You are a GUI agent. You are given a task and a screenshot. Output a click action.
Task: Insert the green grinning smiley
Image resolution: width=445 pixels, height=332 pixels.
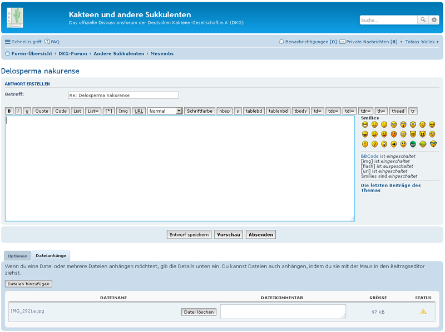click(413, 144)
